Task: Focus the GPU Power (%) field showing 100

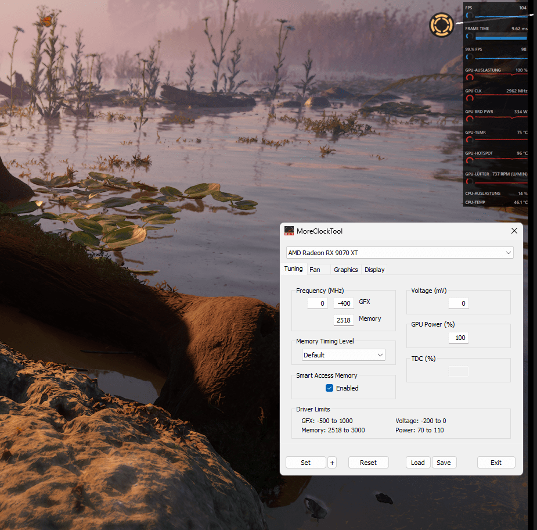Action: point(459,338)
